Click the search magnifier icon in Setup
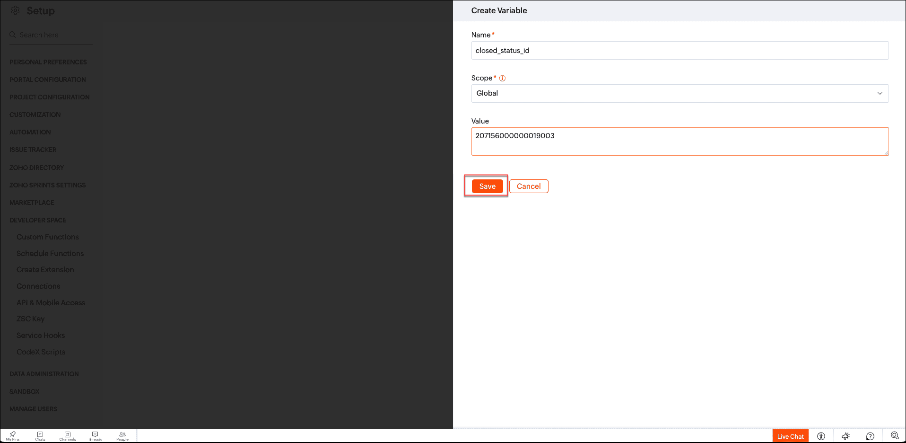 tap(13, 35)
